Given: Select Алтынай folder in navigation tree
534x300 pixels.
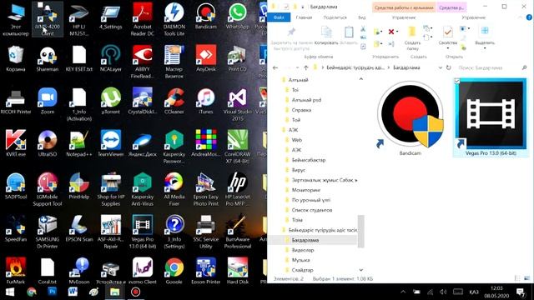Looking at the screenshot, I should [x=299, y=80].
